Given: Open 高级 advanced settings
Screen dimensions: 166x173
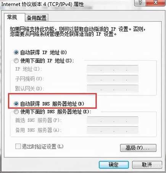Looking at the screenshot, I should (x=138, y=148).
